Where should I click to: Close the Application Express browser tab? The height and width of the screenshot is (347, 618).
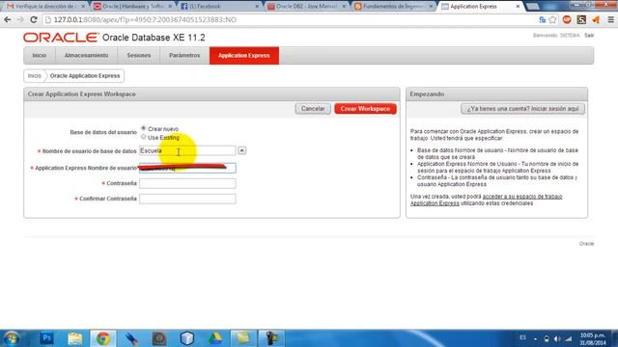(x=518, y=7)
